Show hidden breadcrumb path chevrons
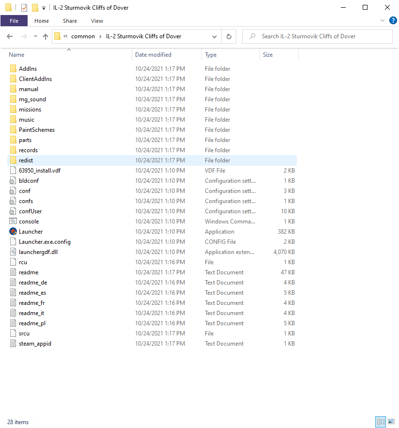399x428 pixels. point(65,36)
